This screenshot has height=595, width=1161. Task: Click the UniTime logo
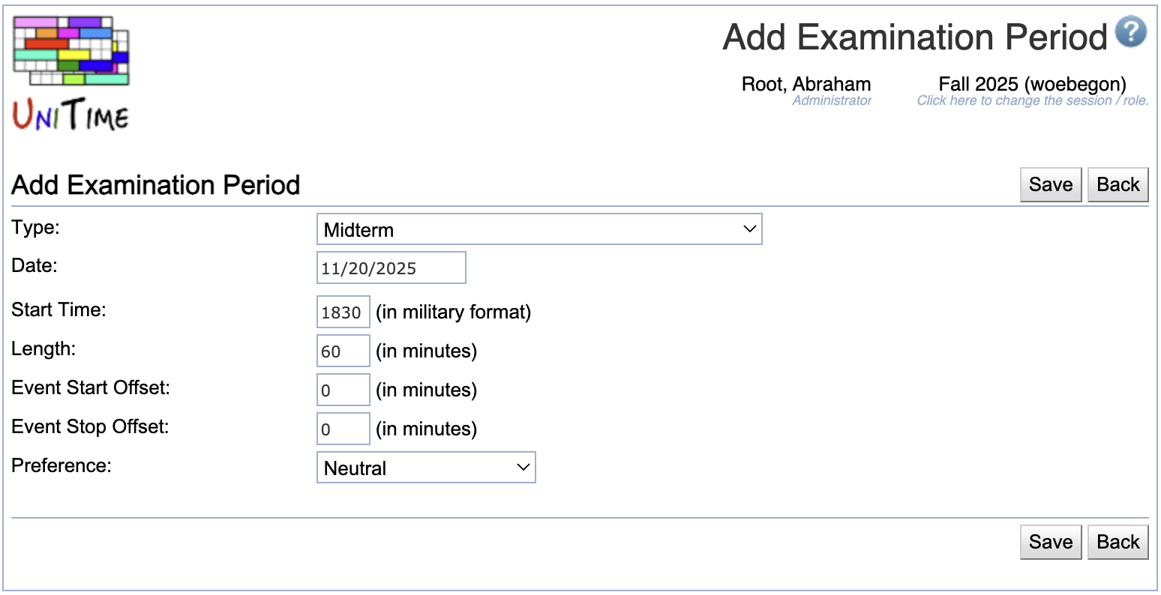point(71,73)
